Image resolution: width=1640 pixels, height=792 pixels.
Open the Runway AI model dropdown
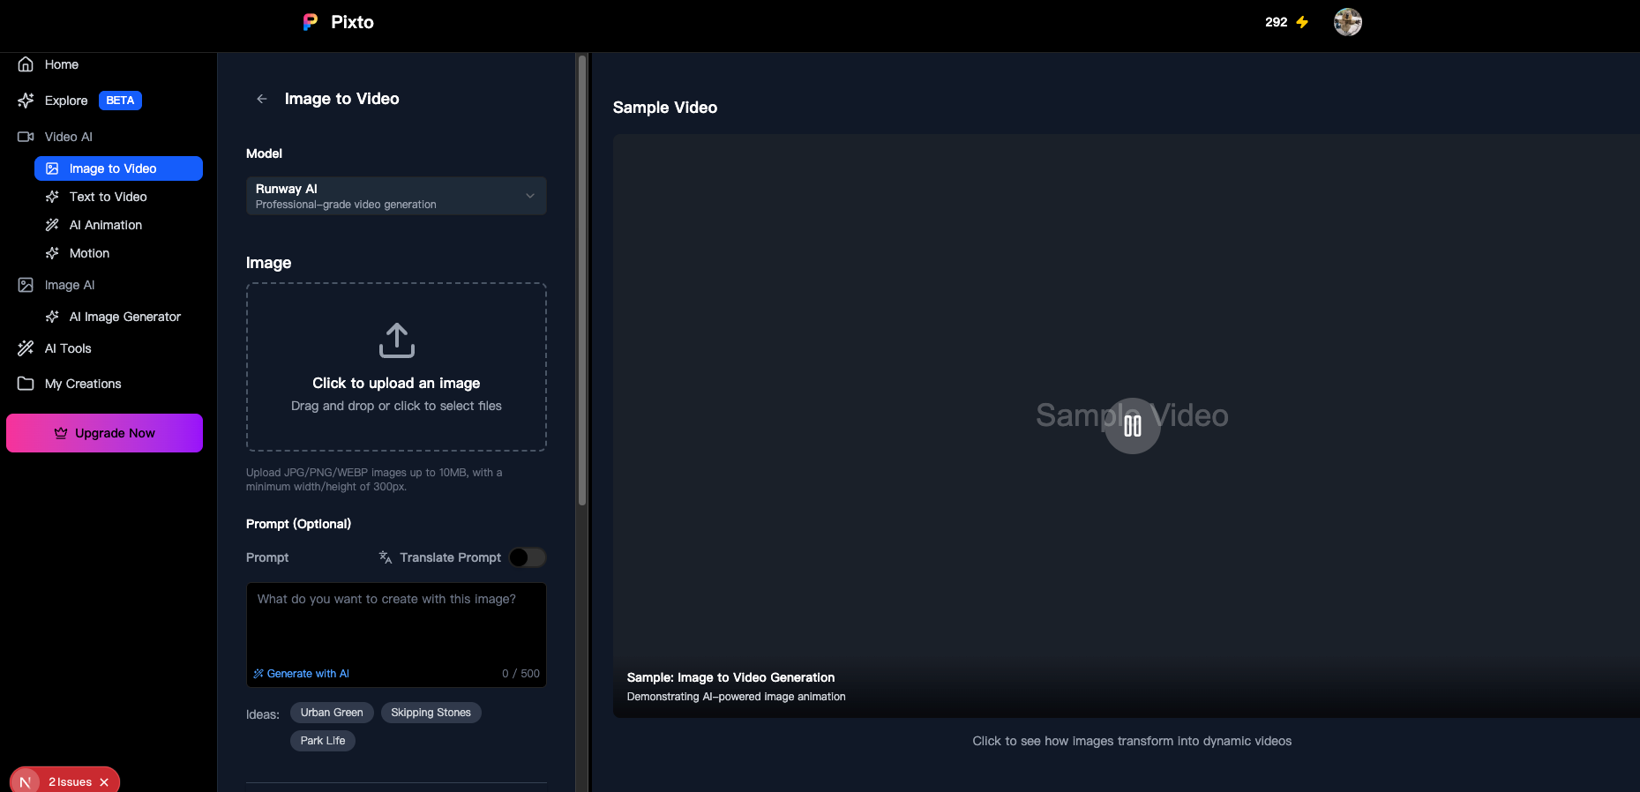(396, 196)
